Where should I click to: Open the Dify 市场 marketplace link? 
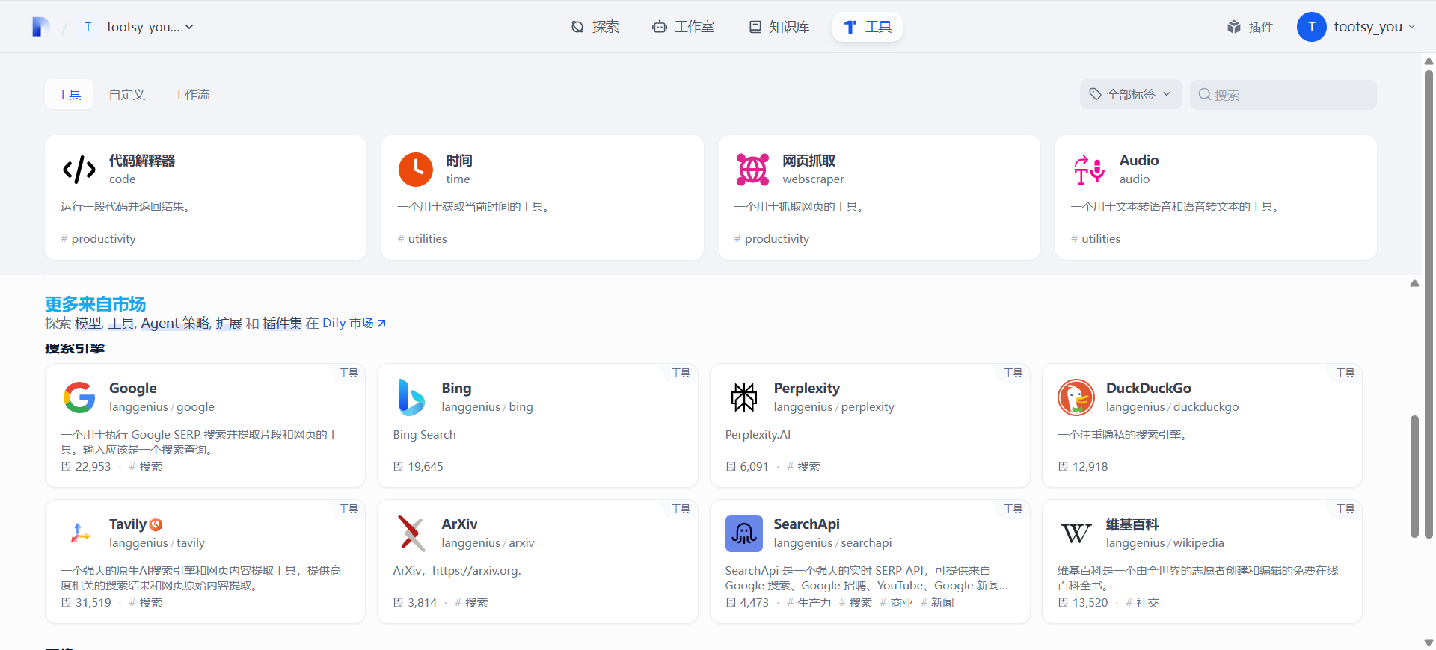click(354, 323)
